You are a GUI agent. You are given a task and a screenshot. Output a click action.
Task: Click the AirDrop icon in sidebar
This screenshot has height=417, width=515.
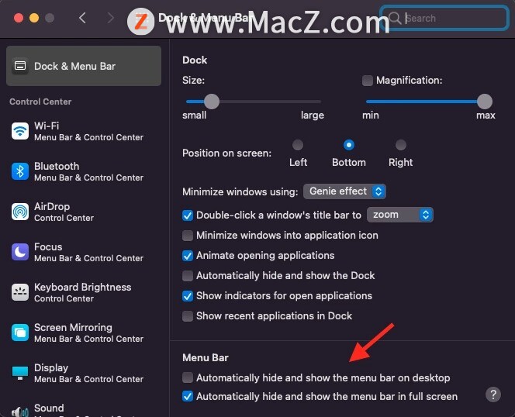pos(20,212)
